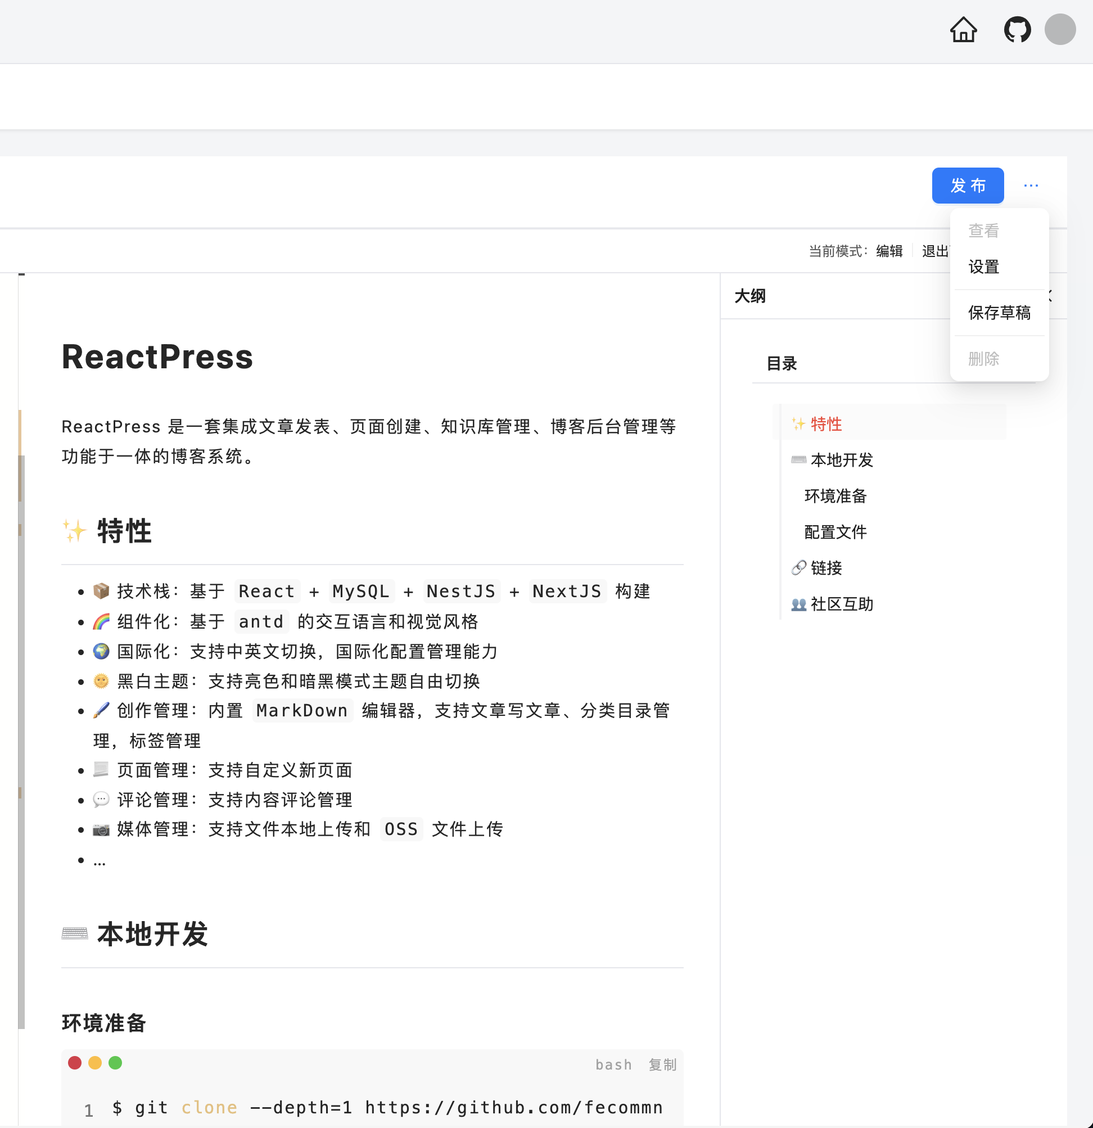Click the 复制 copy button on code block
This screenshot has height=1128, width=1093.
[x=662, y=1064]
